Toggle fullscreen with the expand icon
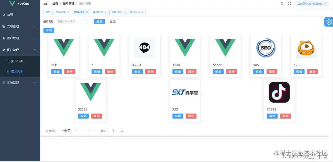The height and width of the screenshot is (162, 333). point(289,4)
